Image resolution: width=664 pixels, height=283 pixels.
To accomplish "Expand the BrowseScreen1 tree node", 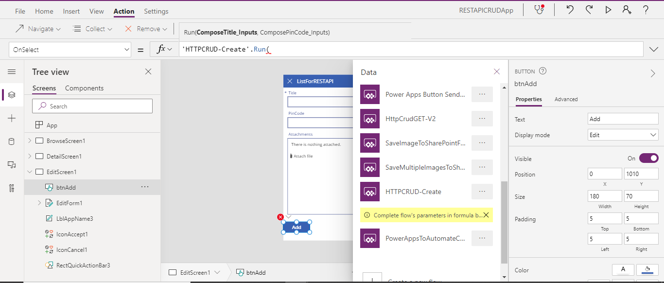I will point(29,141).
